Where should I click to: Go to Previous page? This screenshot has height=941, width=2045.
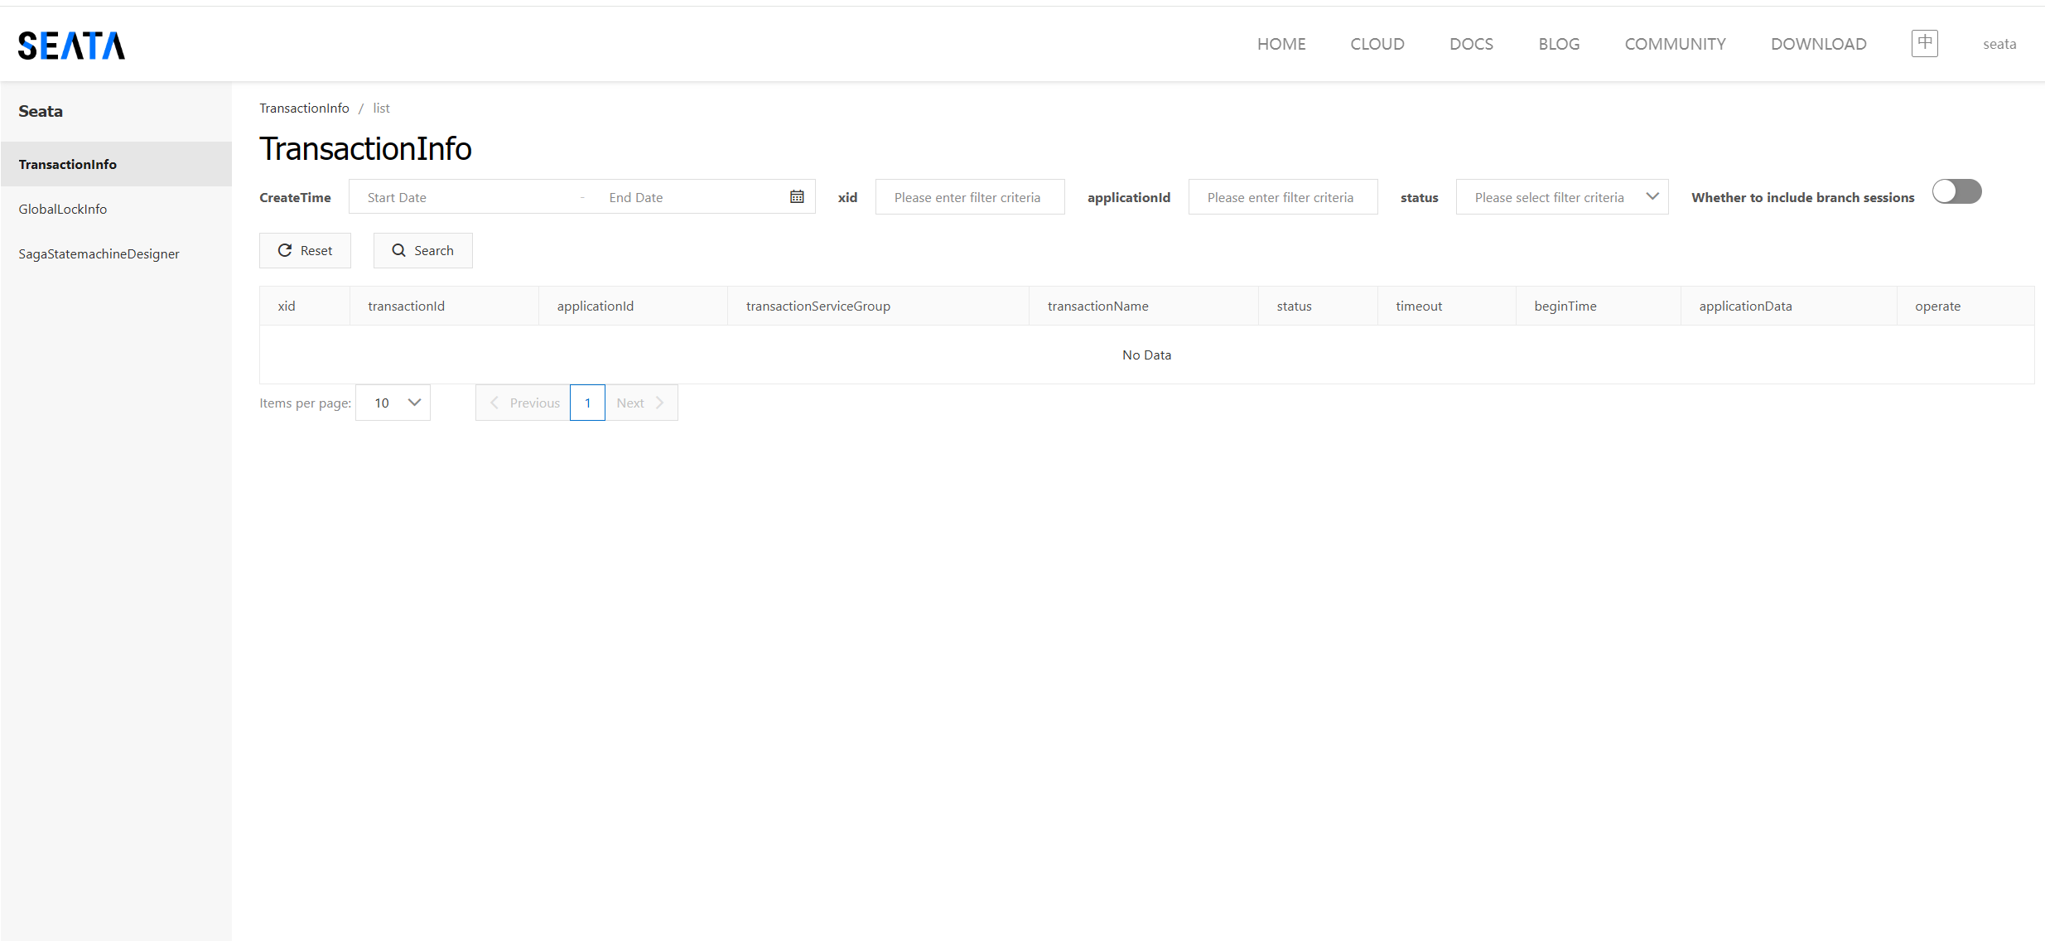click(x=523, y=403)
